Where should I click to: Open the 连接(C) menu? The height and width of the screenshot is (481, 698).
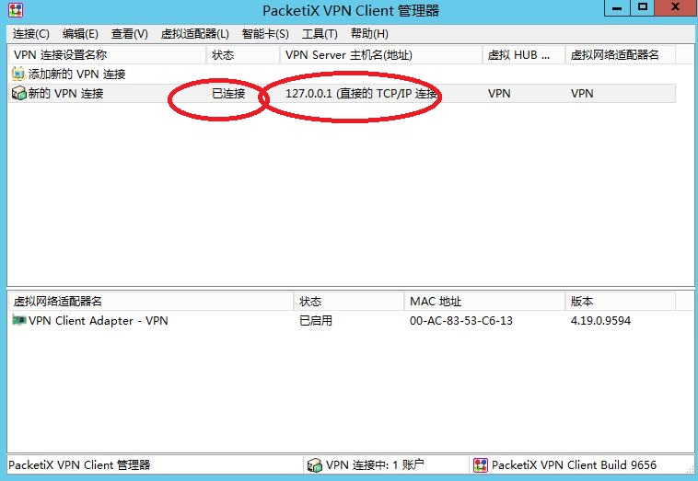point(31,34)
